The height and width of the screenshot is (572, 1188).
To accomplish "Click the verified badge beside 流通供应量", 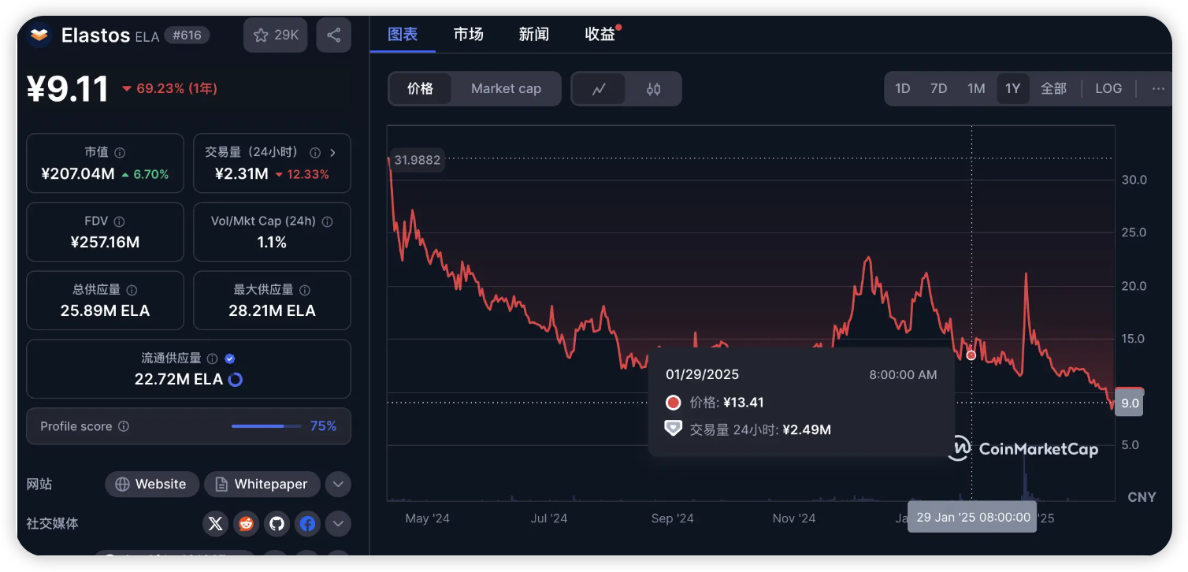I will click(x=230, y=358).
